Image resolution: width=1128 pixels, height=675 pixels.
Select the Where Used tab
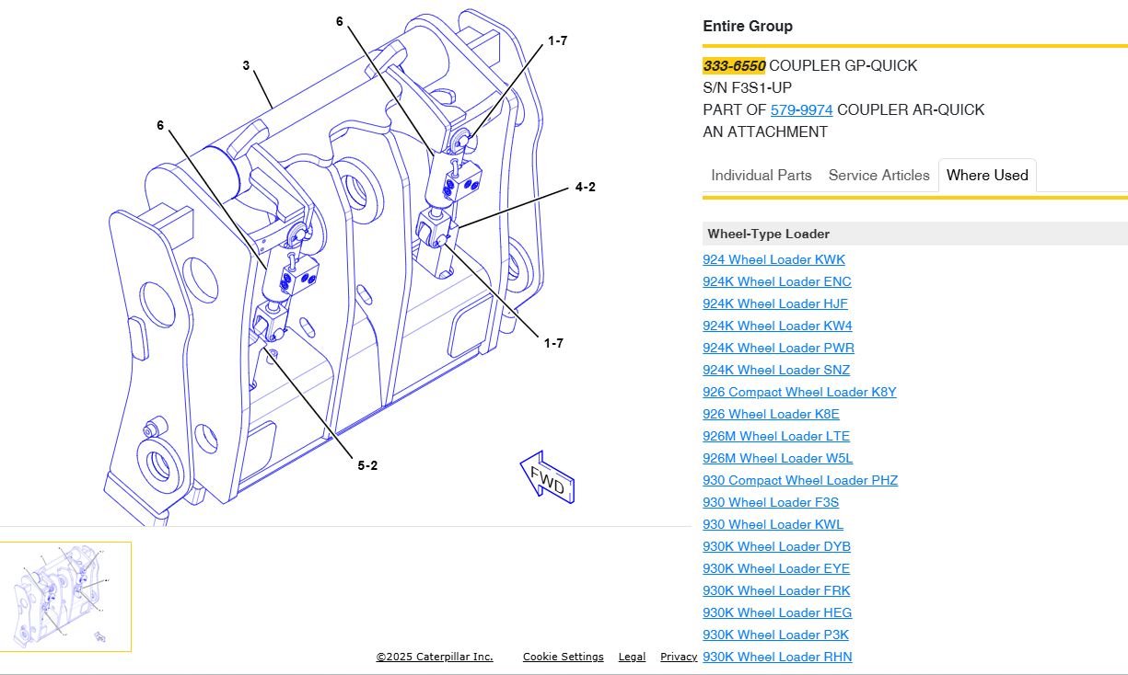[987, 176]
